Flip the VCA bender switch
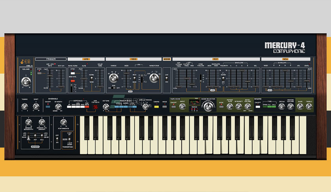 (42, 135)
